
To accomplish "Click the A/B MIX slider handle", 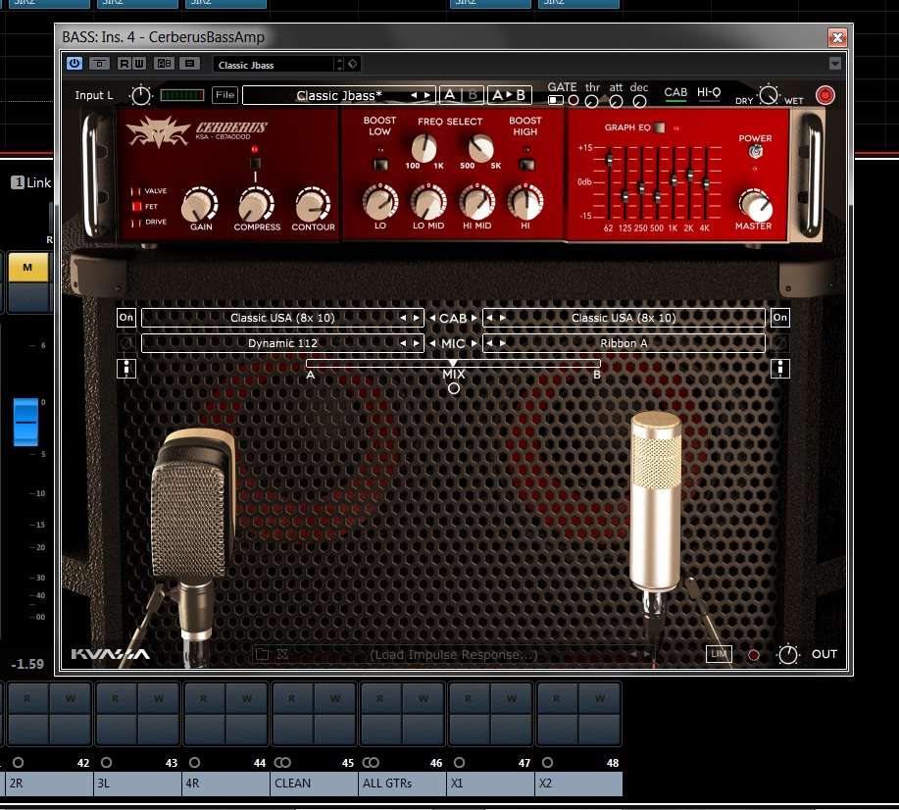I will 453,363.
